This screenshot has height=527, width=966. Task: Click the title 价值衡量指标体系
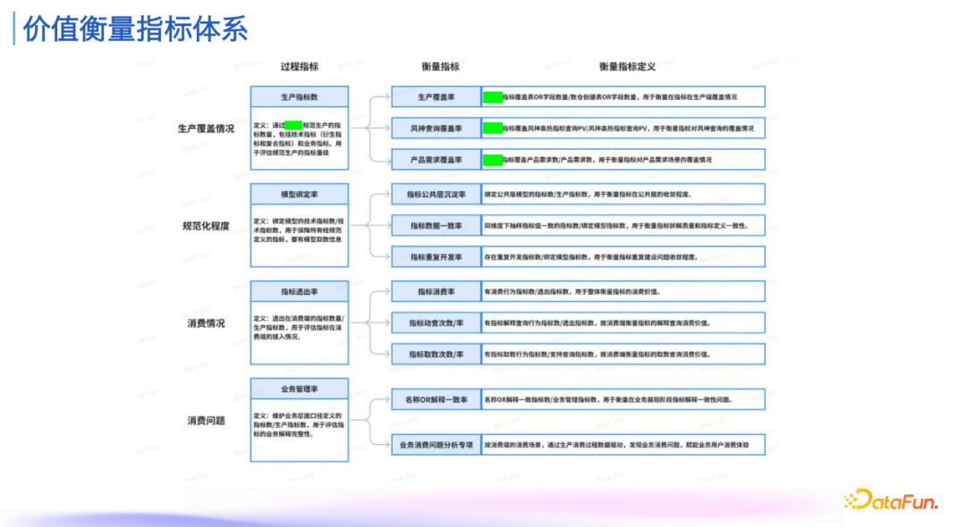[x=136, y=29]
